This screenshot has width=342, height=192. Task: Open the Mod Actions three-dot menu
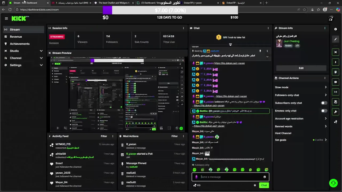[x=183, y=136]
